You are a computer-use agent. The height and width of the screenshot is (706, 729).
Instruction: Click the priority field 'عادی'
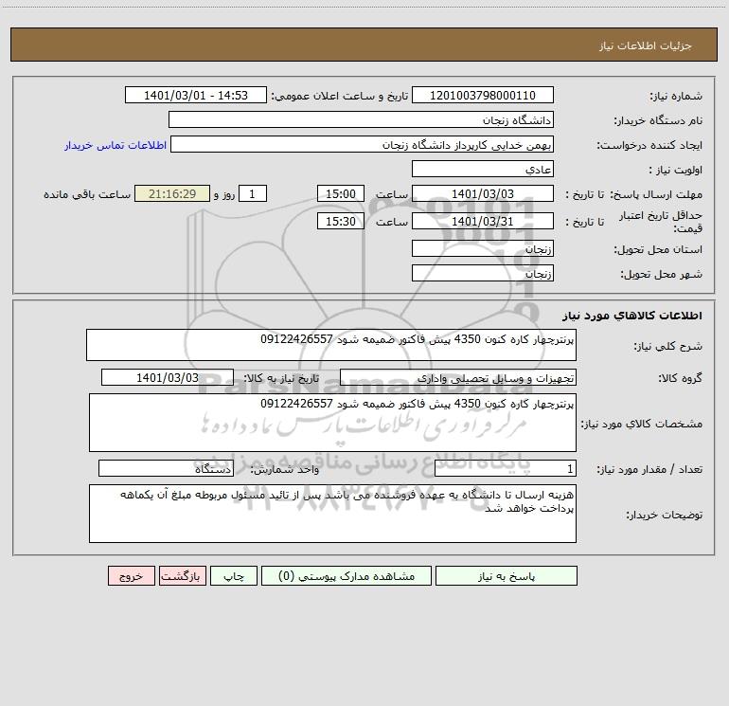click(x=483, y=169)
